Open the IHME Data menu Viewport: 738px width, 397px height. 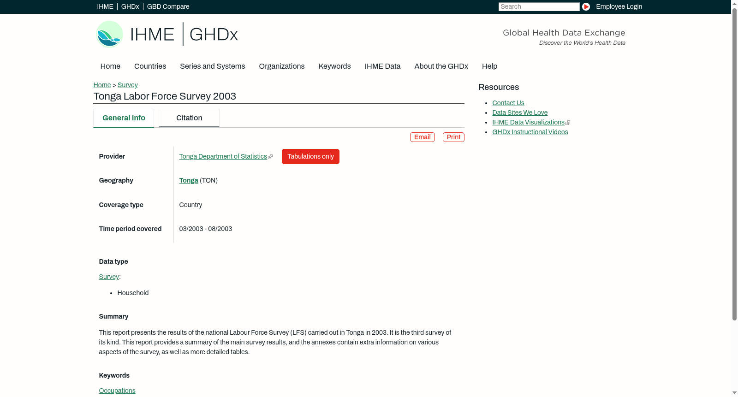click(382, 66)
